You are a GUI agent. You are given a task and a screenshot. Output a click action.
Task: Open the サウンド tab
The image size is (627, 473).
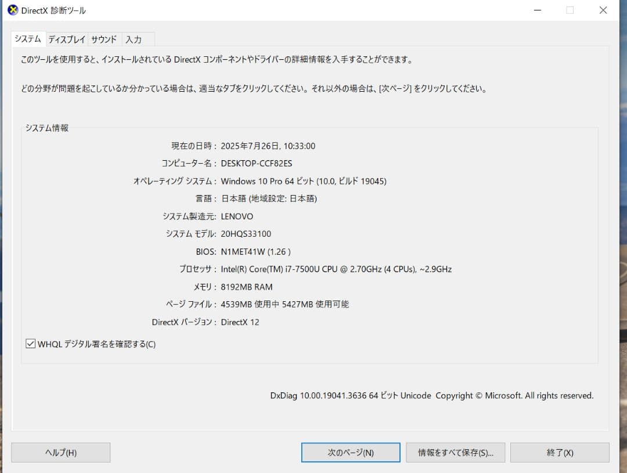click(x=103, y=39)
